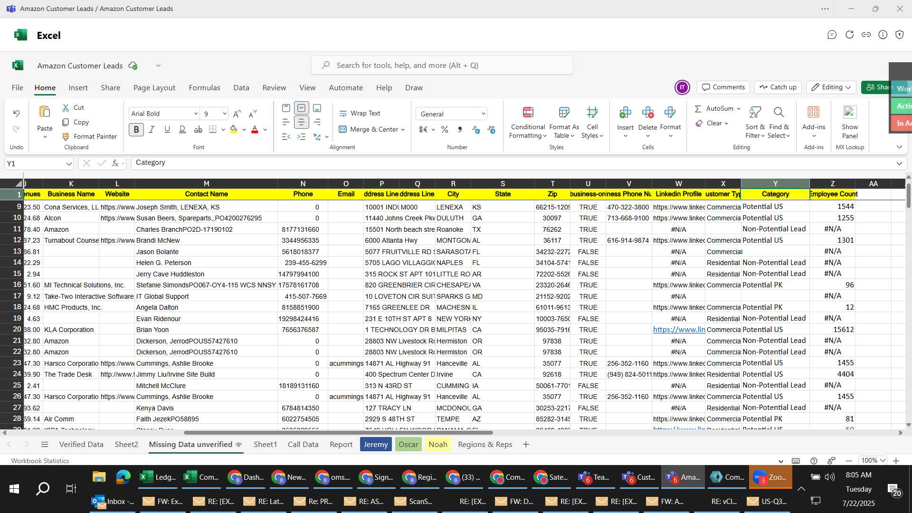Click the Cut scissors icon
This screenshot has height=513, width=912.
pyautogui.click(x=66, y=108)
